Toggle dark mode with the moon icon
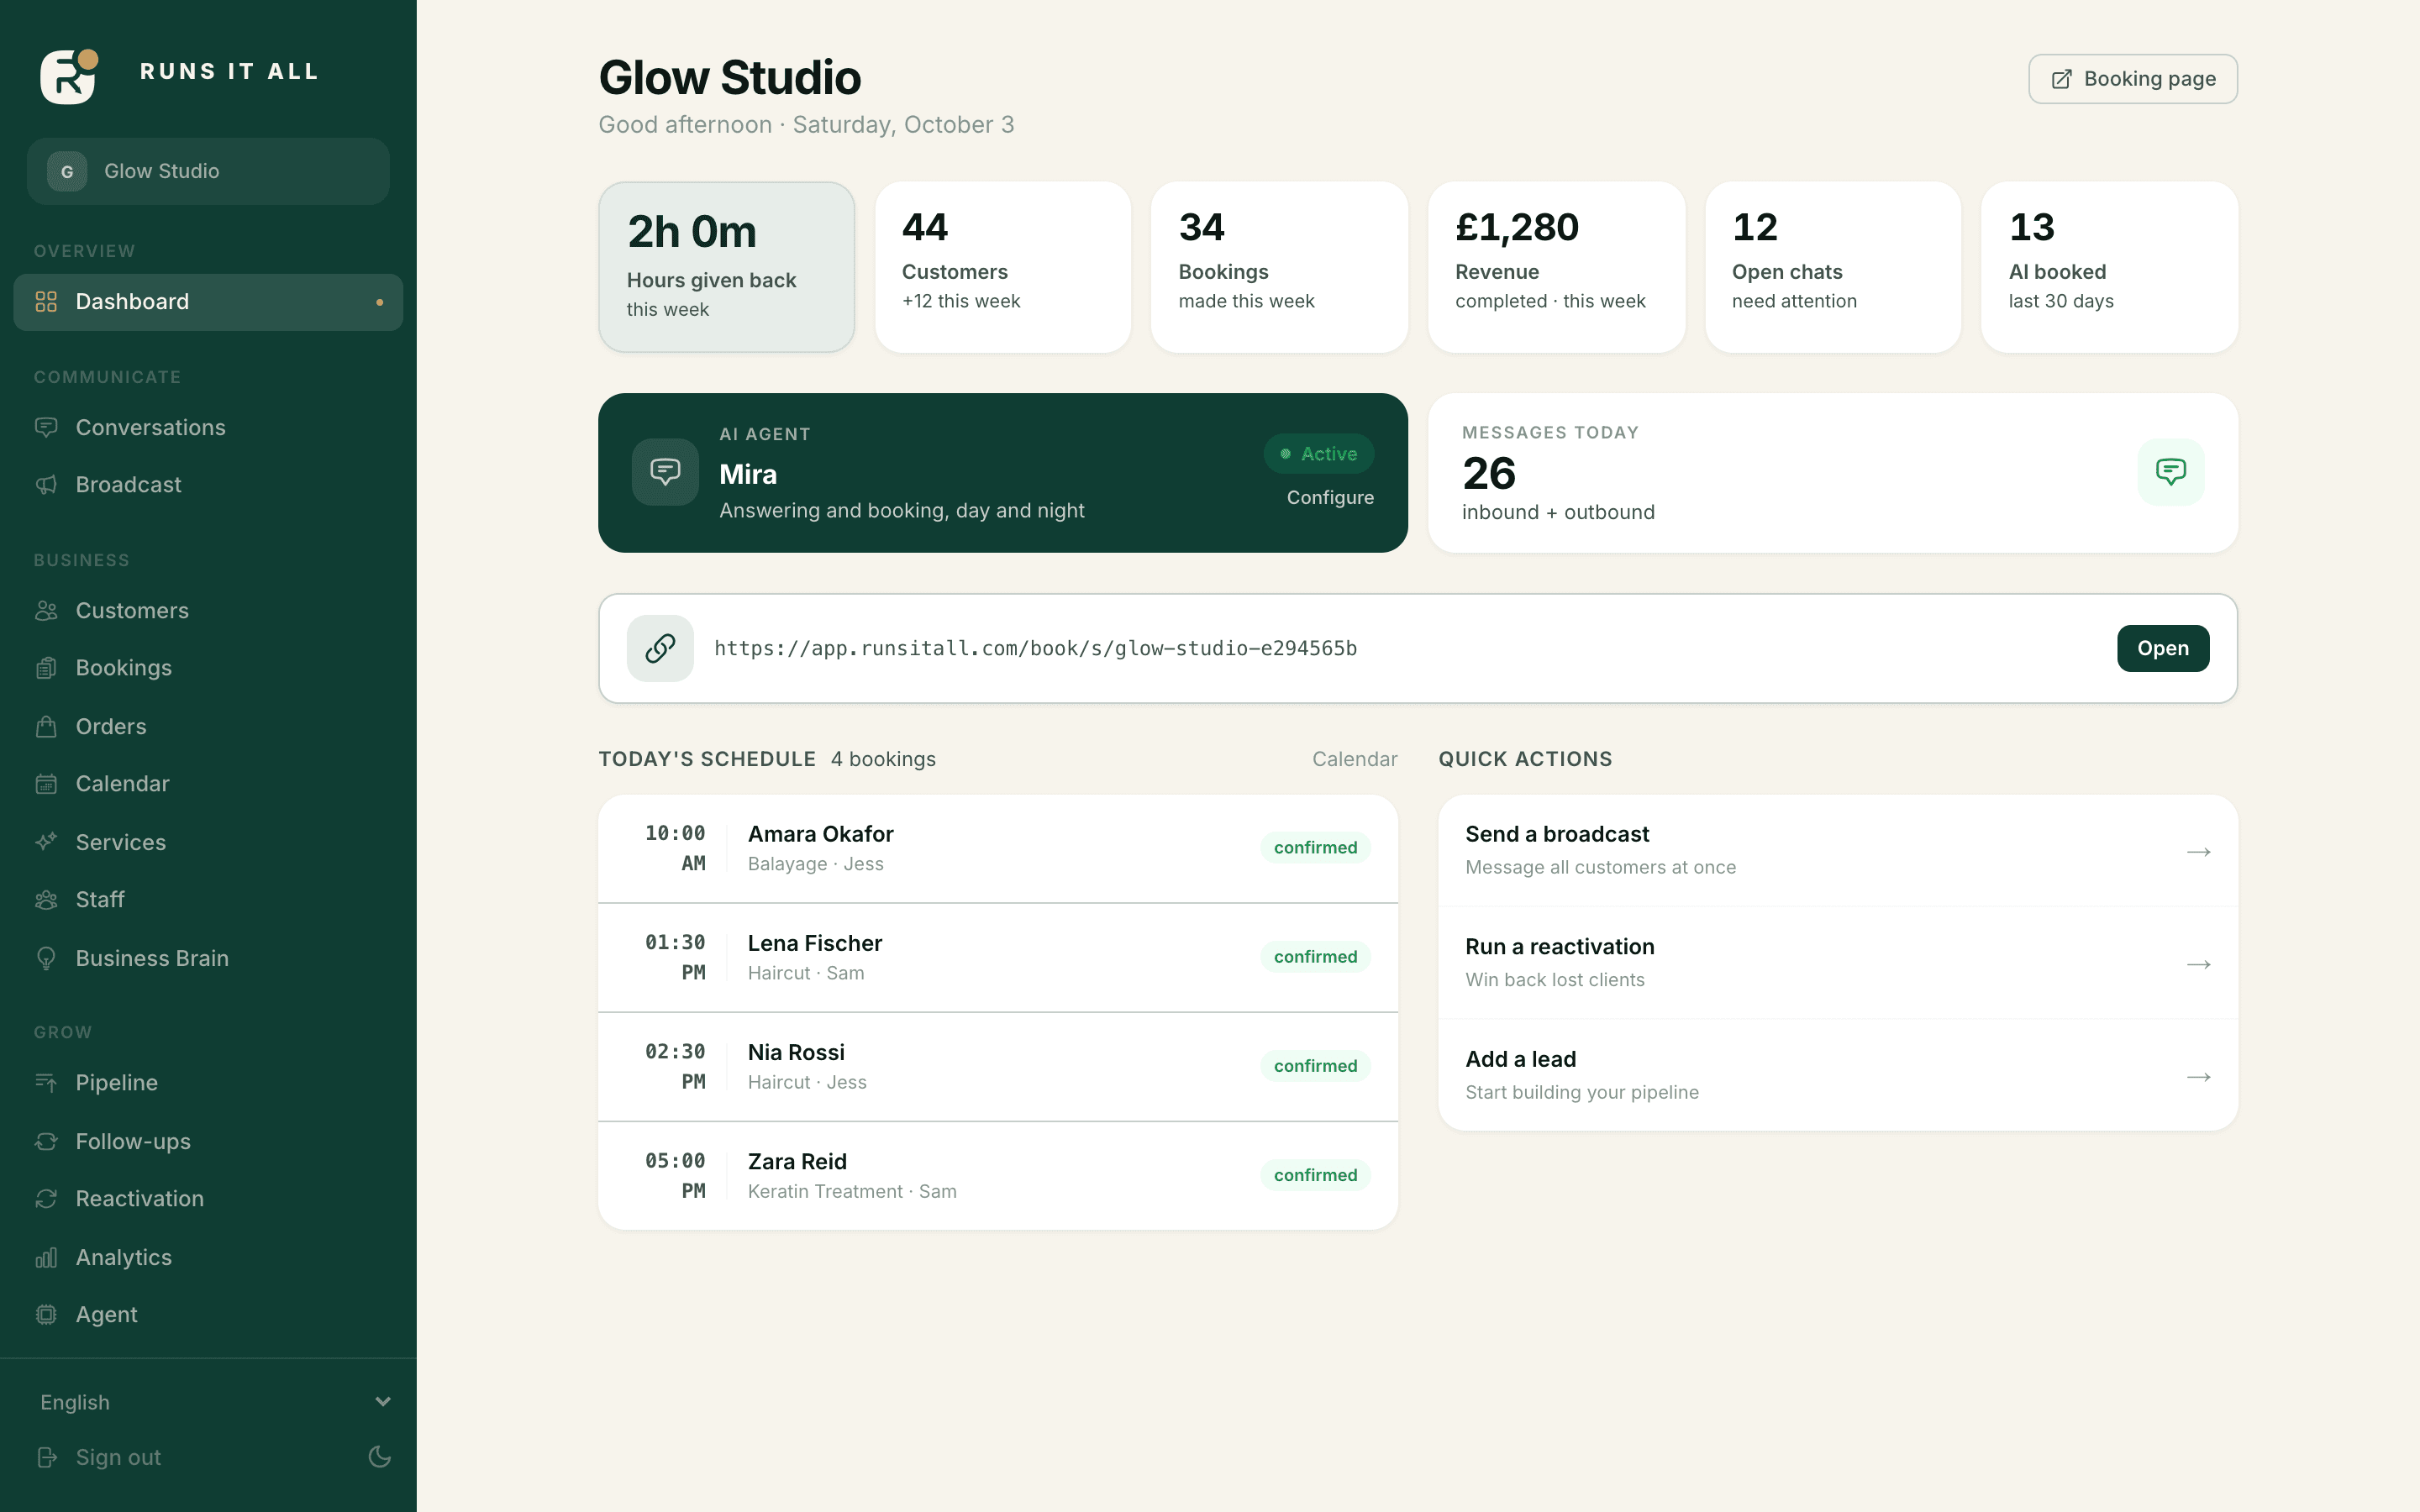2420x1512 pixels. pyautogui.click(x=380, y=1457)
